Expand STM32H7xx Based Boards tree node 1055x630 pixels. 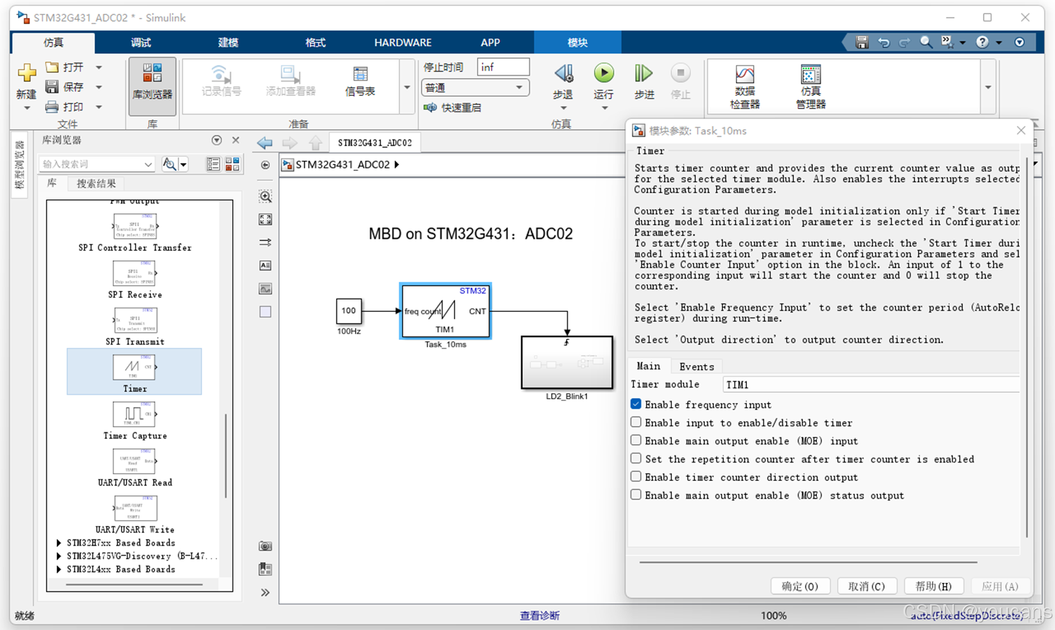click(x=59, y=543)
